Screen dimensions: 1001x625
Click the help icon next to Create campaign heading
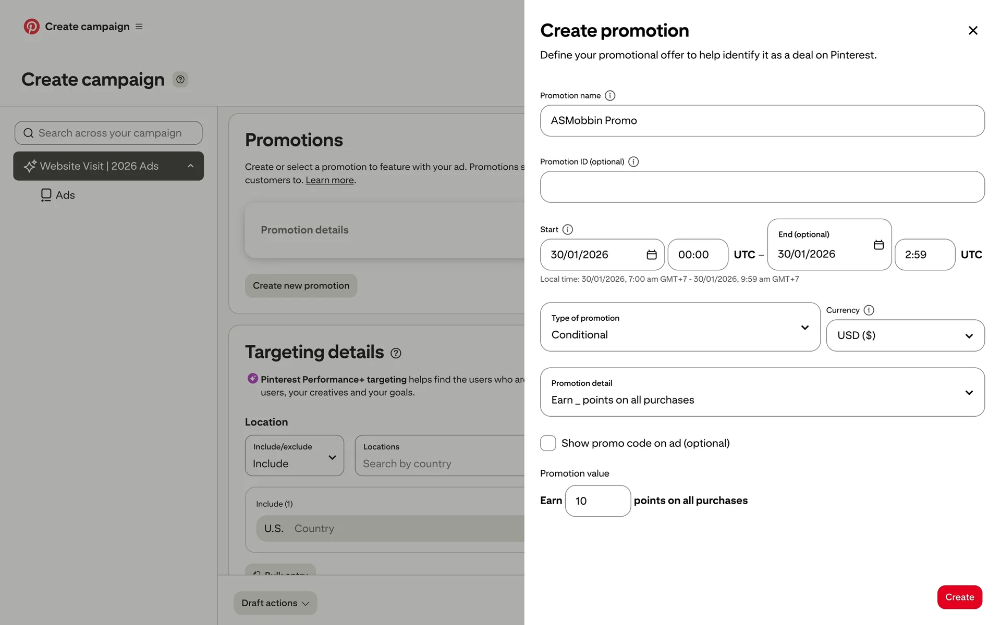click(180, 80)
